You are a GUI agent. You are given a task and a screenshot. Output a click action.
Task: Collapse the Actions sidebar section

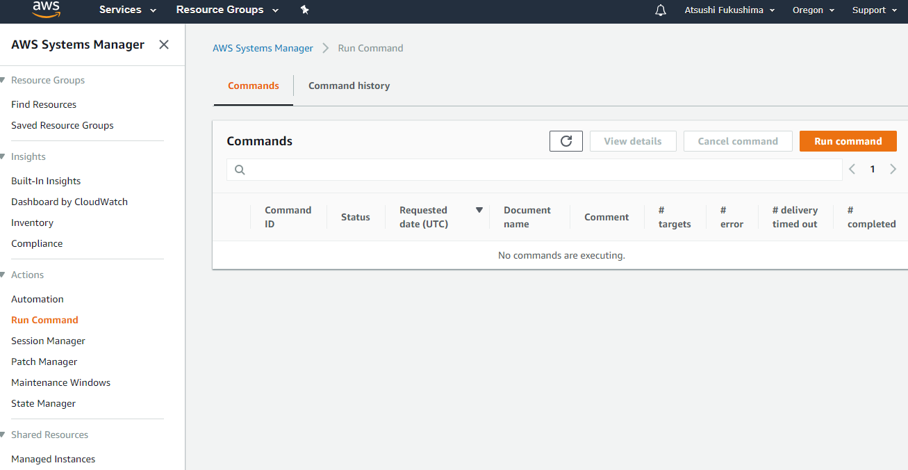coord(3,275)
